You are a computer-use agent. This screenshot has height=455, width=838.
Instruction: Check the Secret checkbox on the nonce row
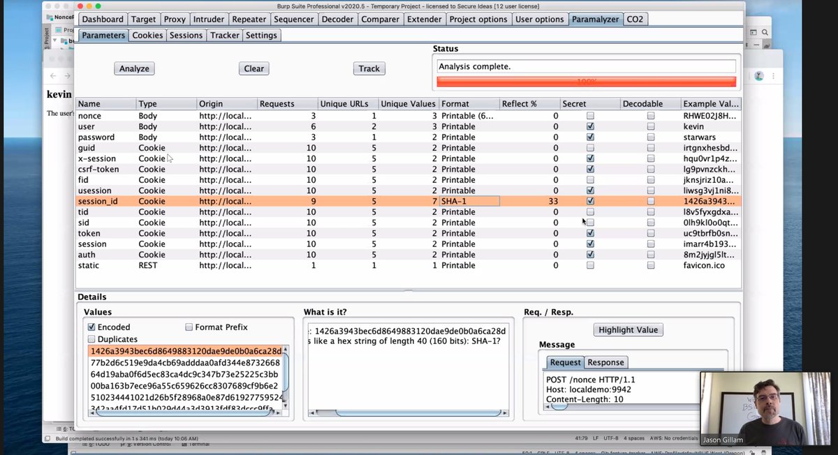[x=590, y=115]
